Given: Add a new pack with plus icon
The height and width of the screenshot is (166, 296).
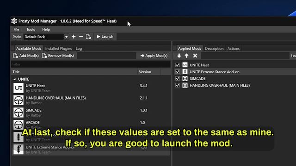Looking at the screenshot, I should coord(74,37).
